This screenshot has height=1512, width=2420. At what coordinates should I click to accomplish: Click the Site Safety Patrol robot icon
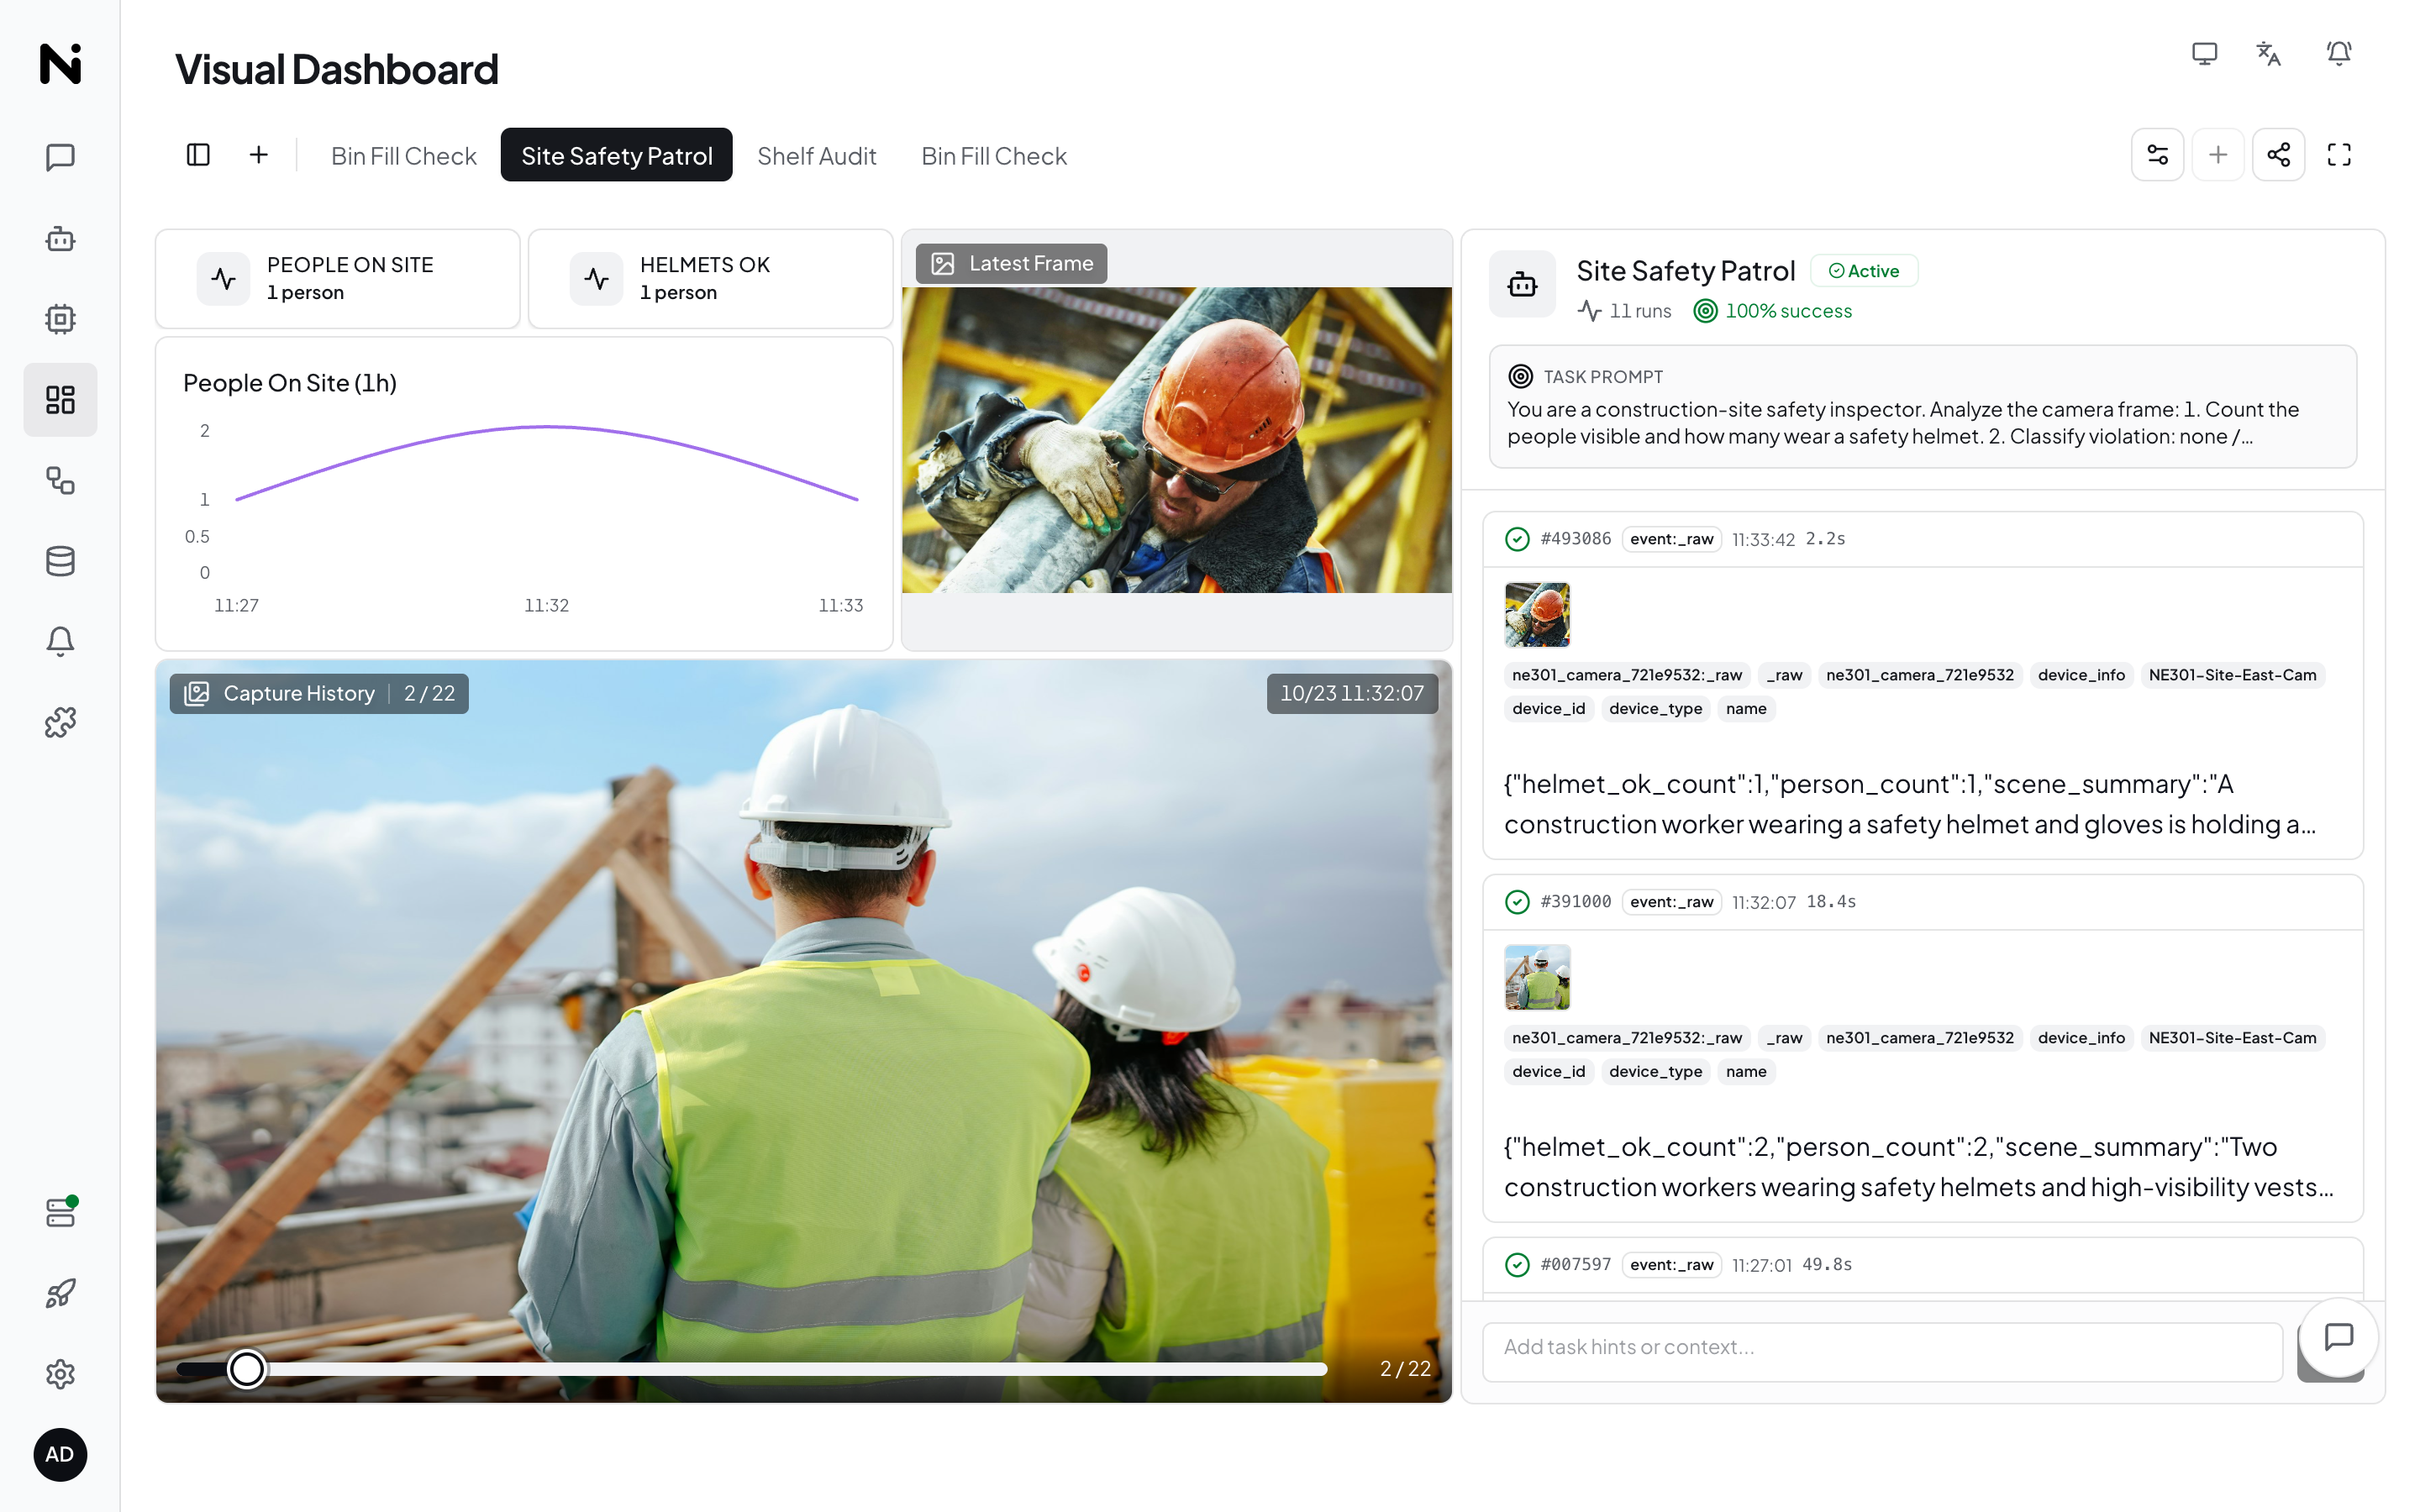(1522, 285)
